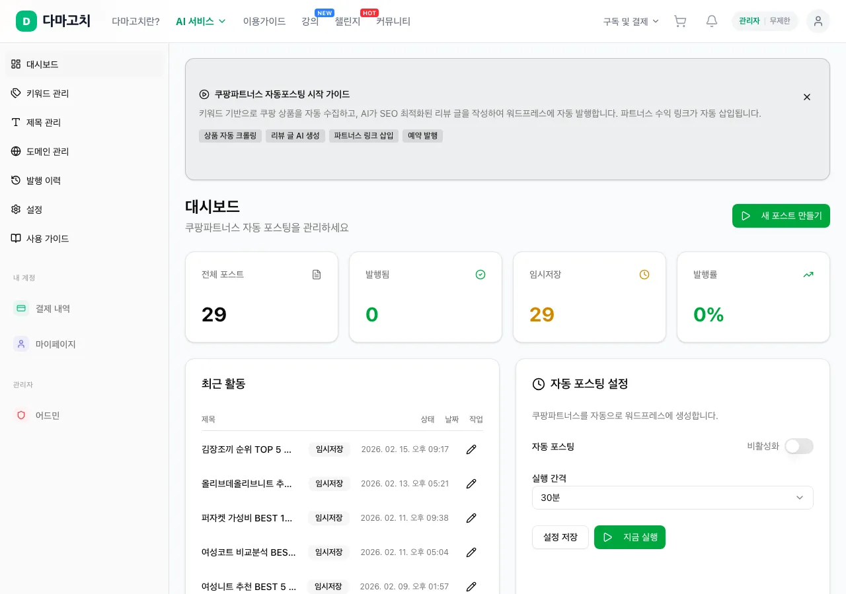846x594 pixels.
Task: Click the 파트너스 링크 삽입 tag
Action: [x=364, y=136]
